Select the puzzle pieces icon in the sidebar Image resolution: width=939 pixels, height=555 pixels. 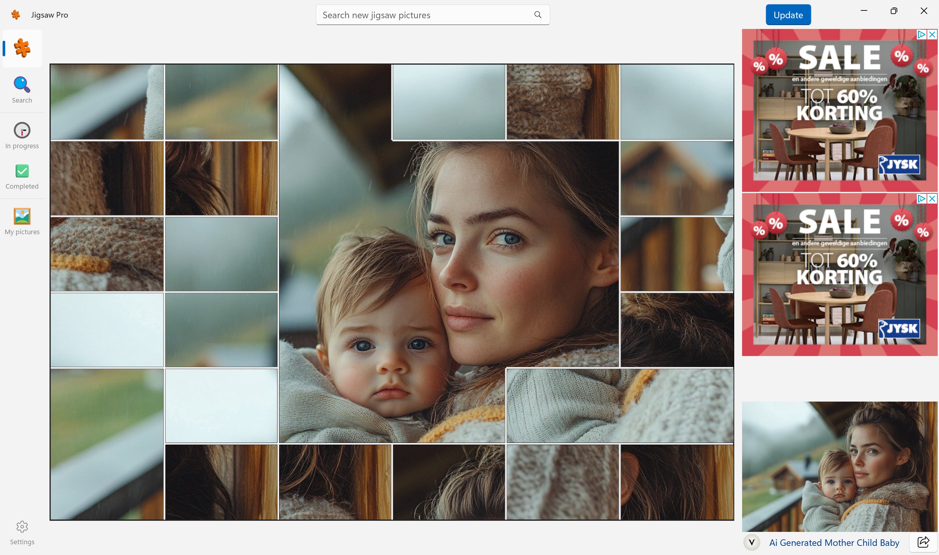click(x=22, y=48)
